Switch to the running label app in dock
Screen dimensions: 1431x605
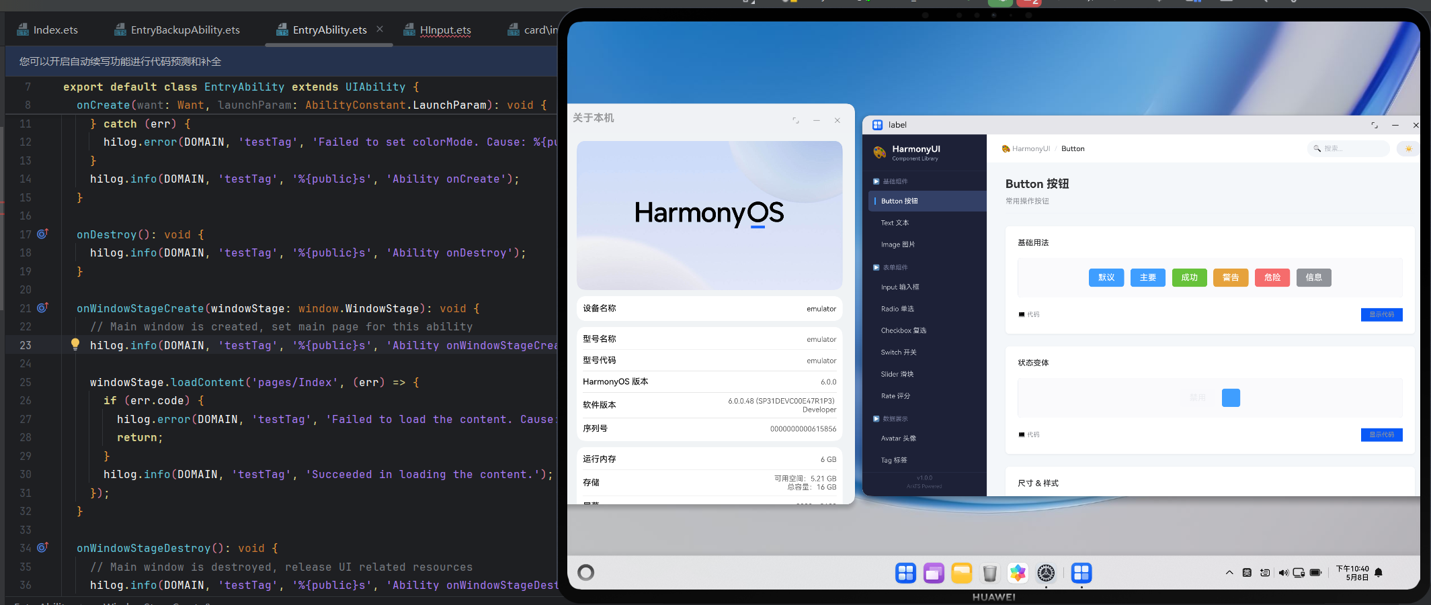click(1081, 573)
